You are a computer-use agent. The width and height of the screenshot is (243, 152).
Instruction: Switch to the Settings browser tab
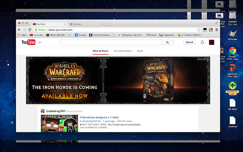click(x=86, y=24)
